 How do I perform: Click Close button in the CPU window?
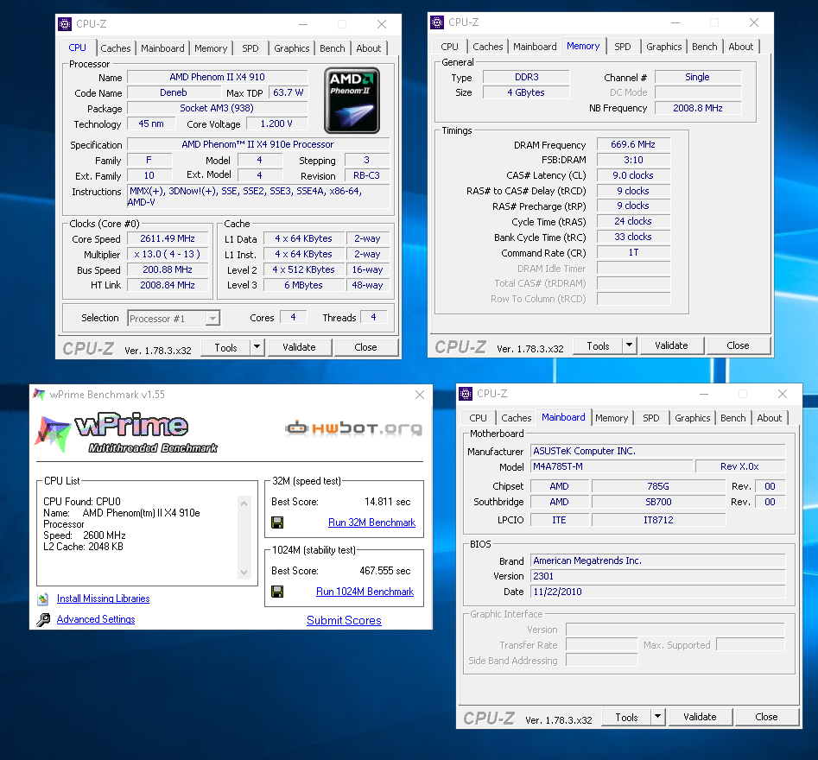[365, 347]
